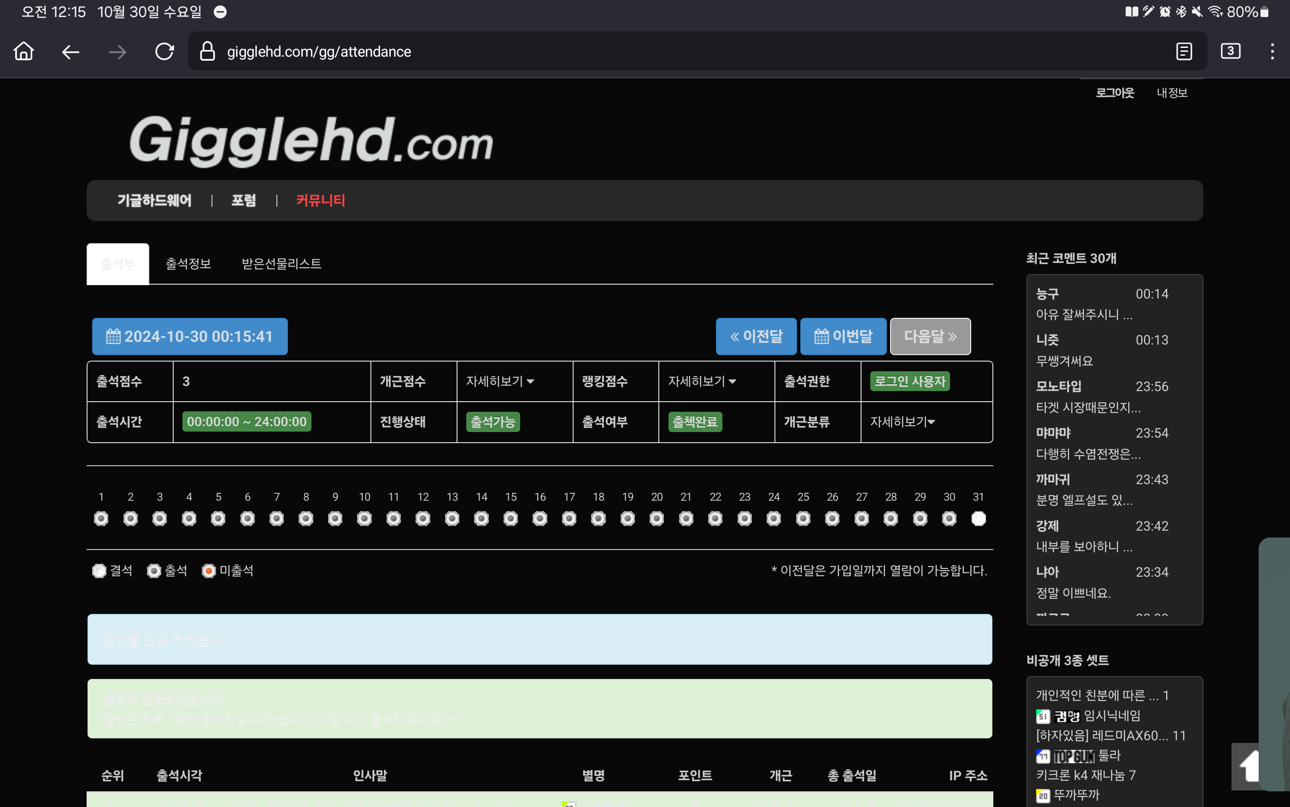Reload the page with refresh icon
This screenshot has width=1290, height=807.
point(164,52)
